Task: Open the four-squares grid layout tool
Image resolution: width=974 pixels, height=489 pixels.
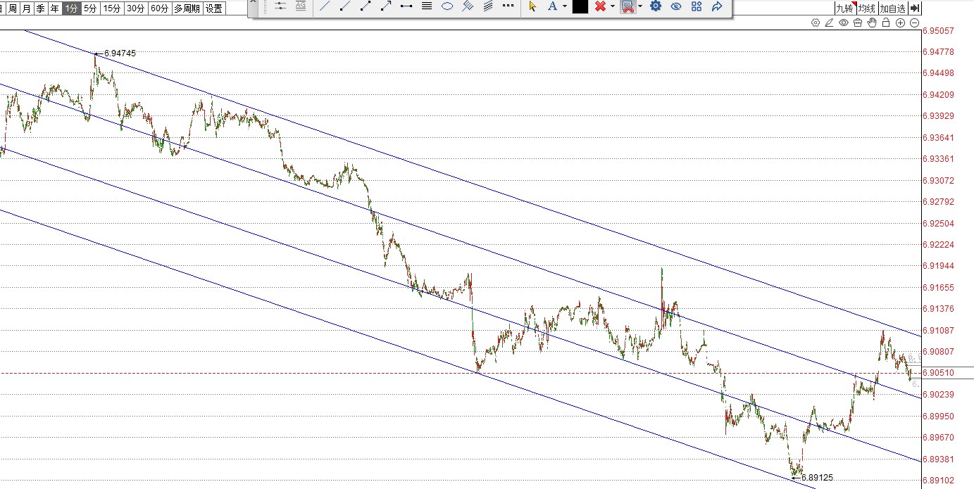Action: coord(697,6)
